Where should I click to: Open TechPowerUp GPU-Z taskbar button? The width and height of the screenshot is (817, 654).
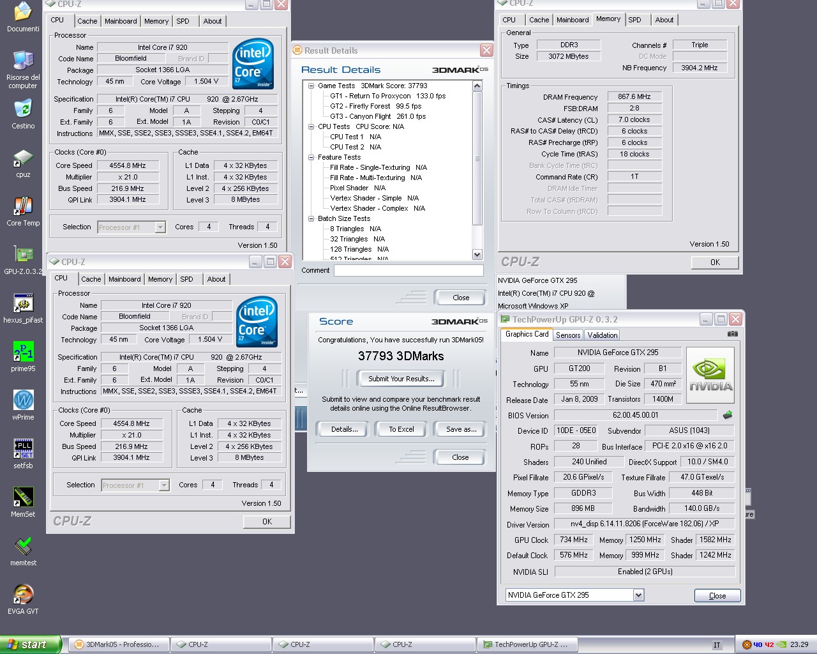point(527,644)
